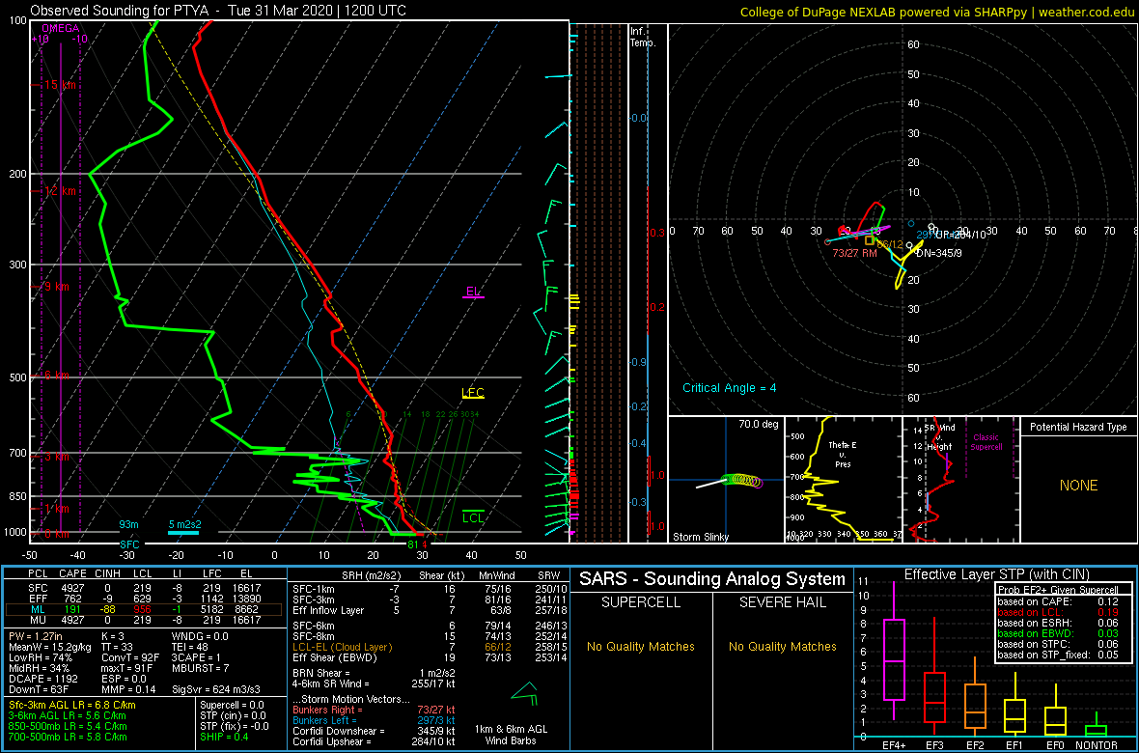Select the Corfidi Downshear vector line
The image size is (1139, 753).
[x=375, y=731]
